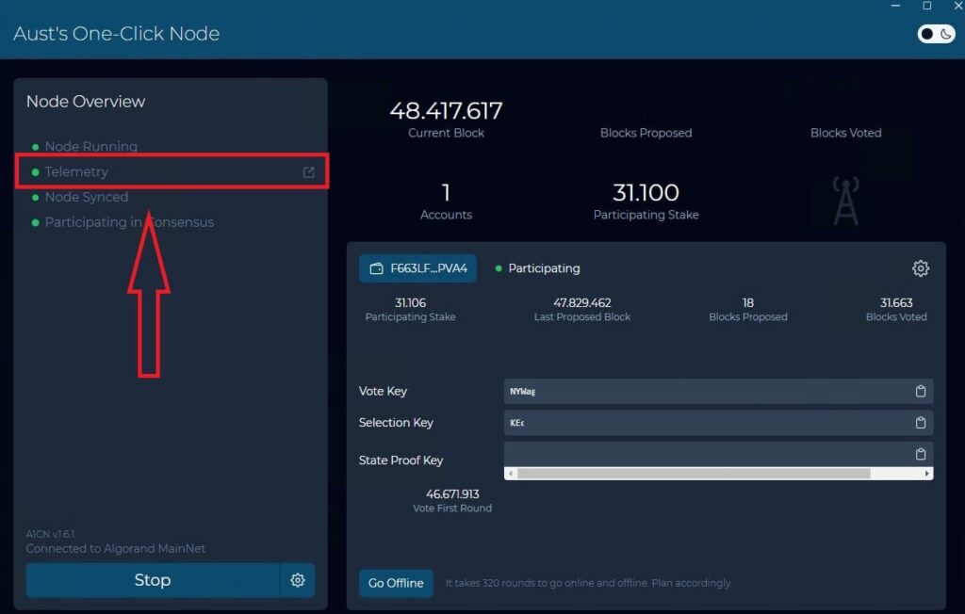965x614 pixels.
Task: Click Participating in Consensus status item
Action: point(129,222)
